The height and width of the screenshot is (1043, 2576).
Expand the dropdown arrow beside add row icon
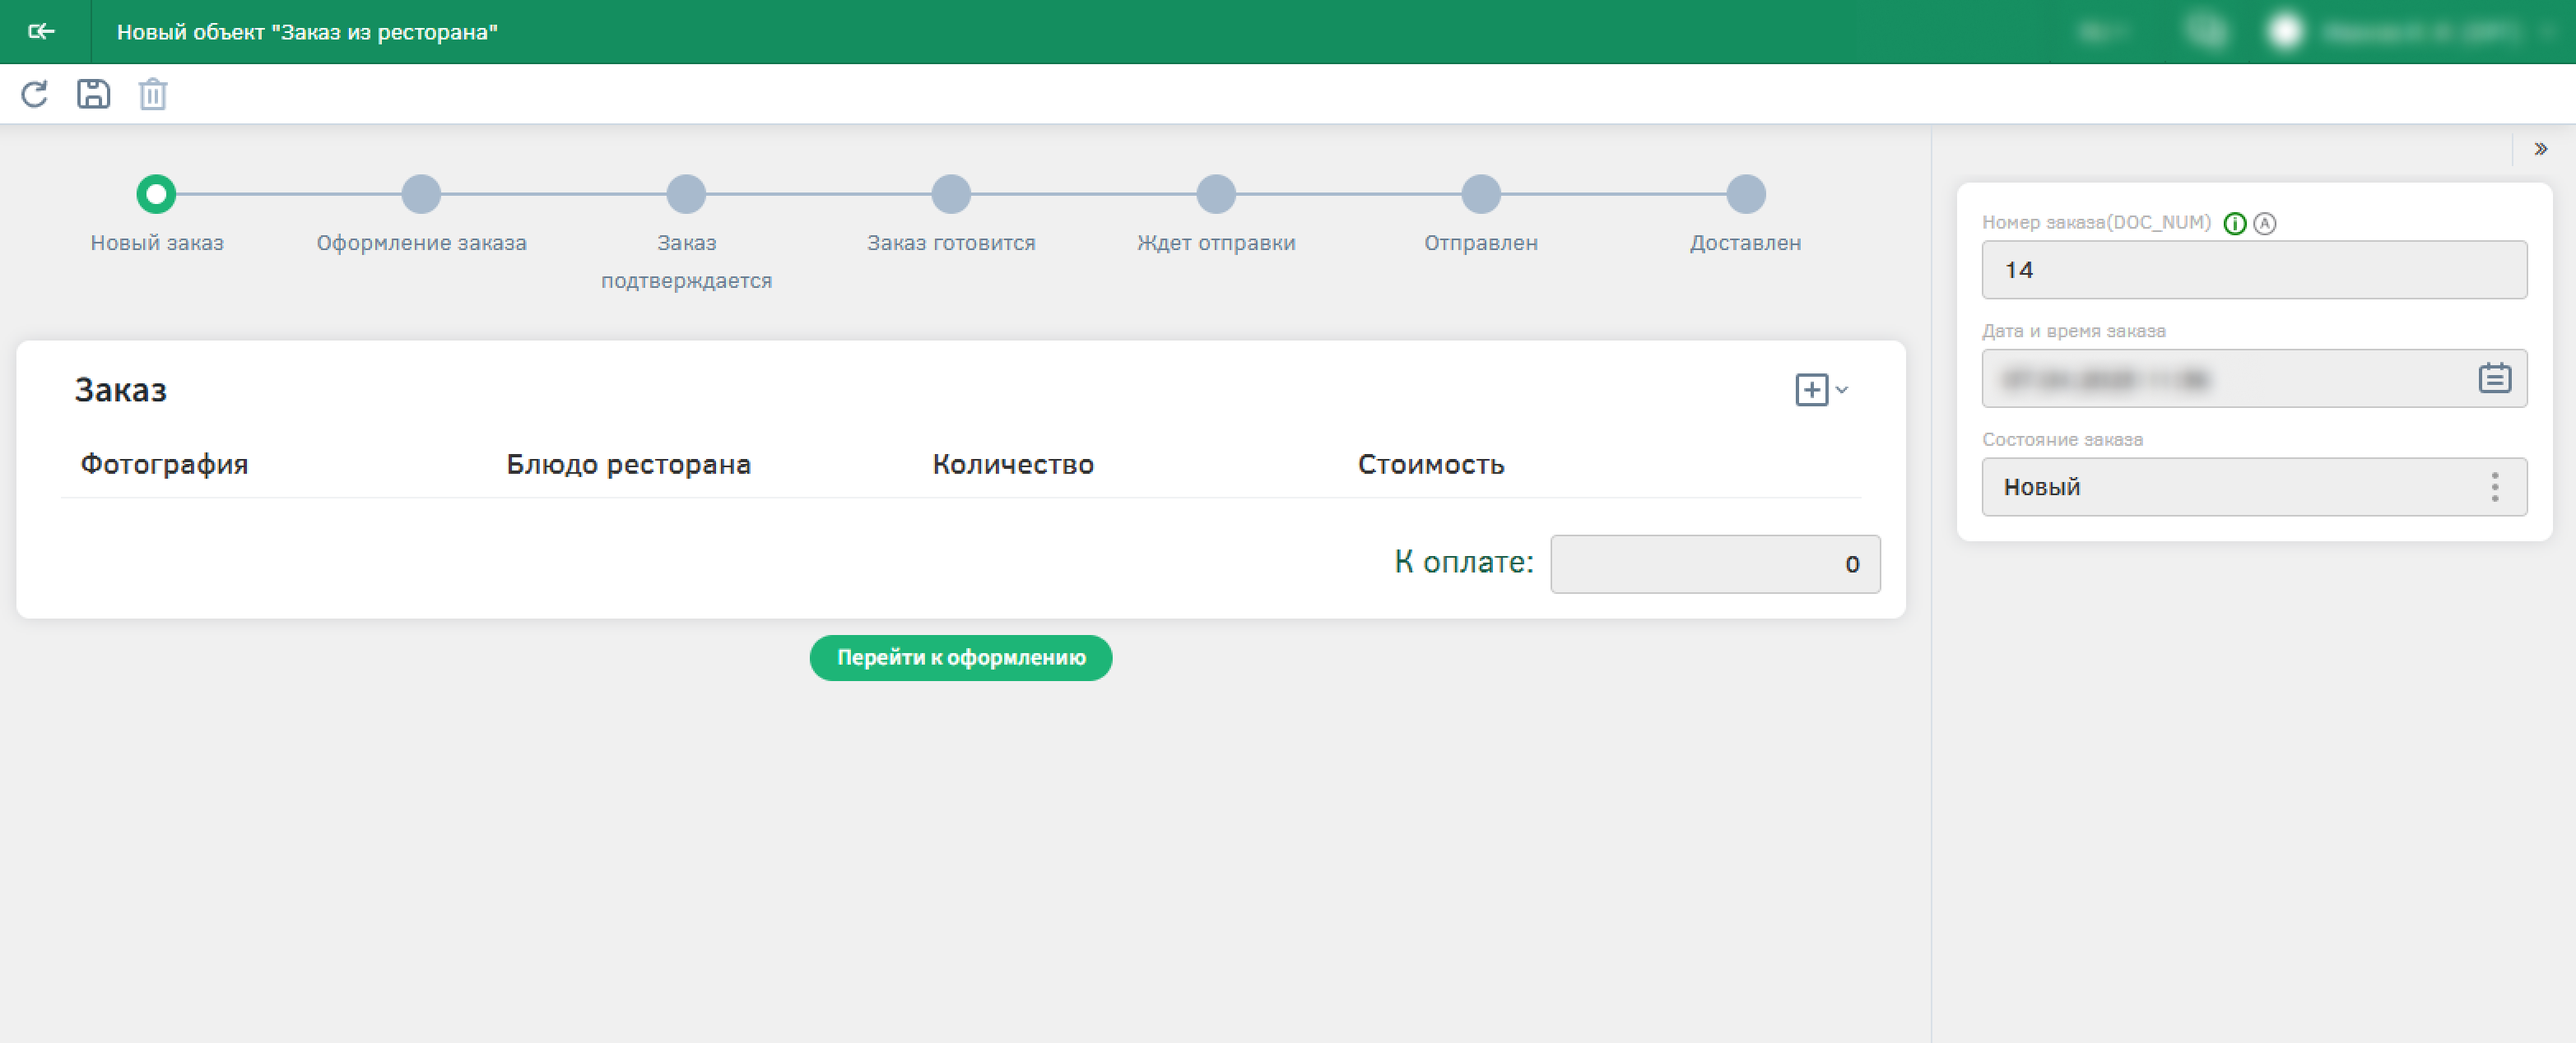click(x=1842, y=390)
